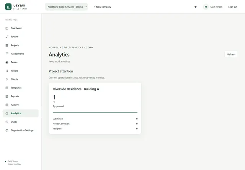245x170 pixels.
Task: Navigate to Projects label
Action: click(x=15, y=45)
